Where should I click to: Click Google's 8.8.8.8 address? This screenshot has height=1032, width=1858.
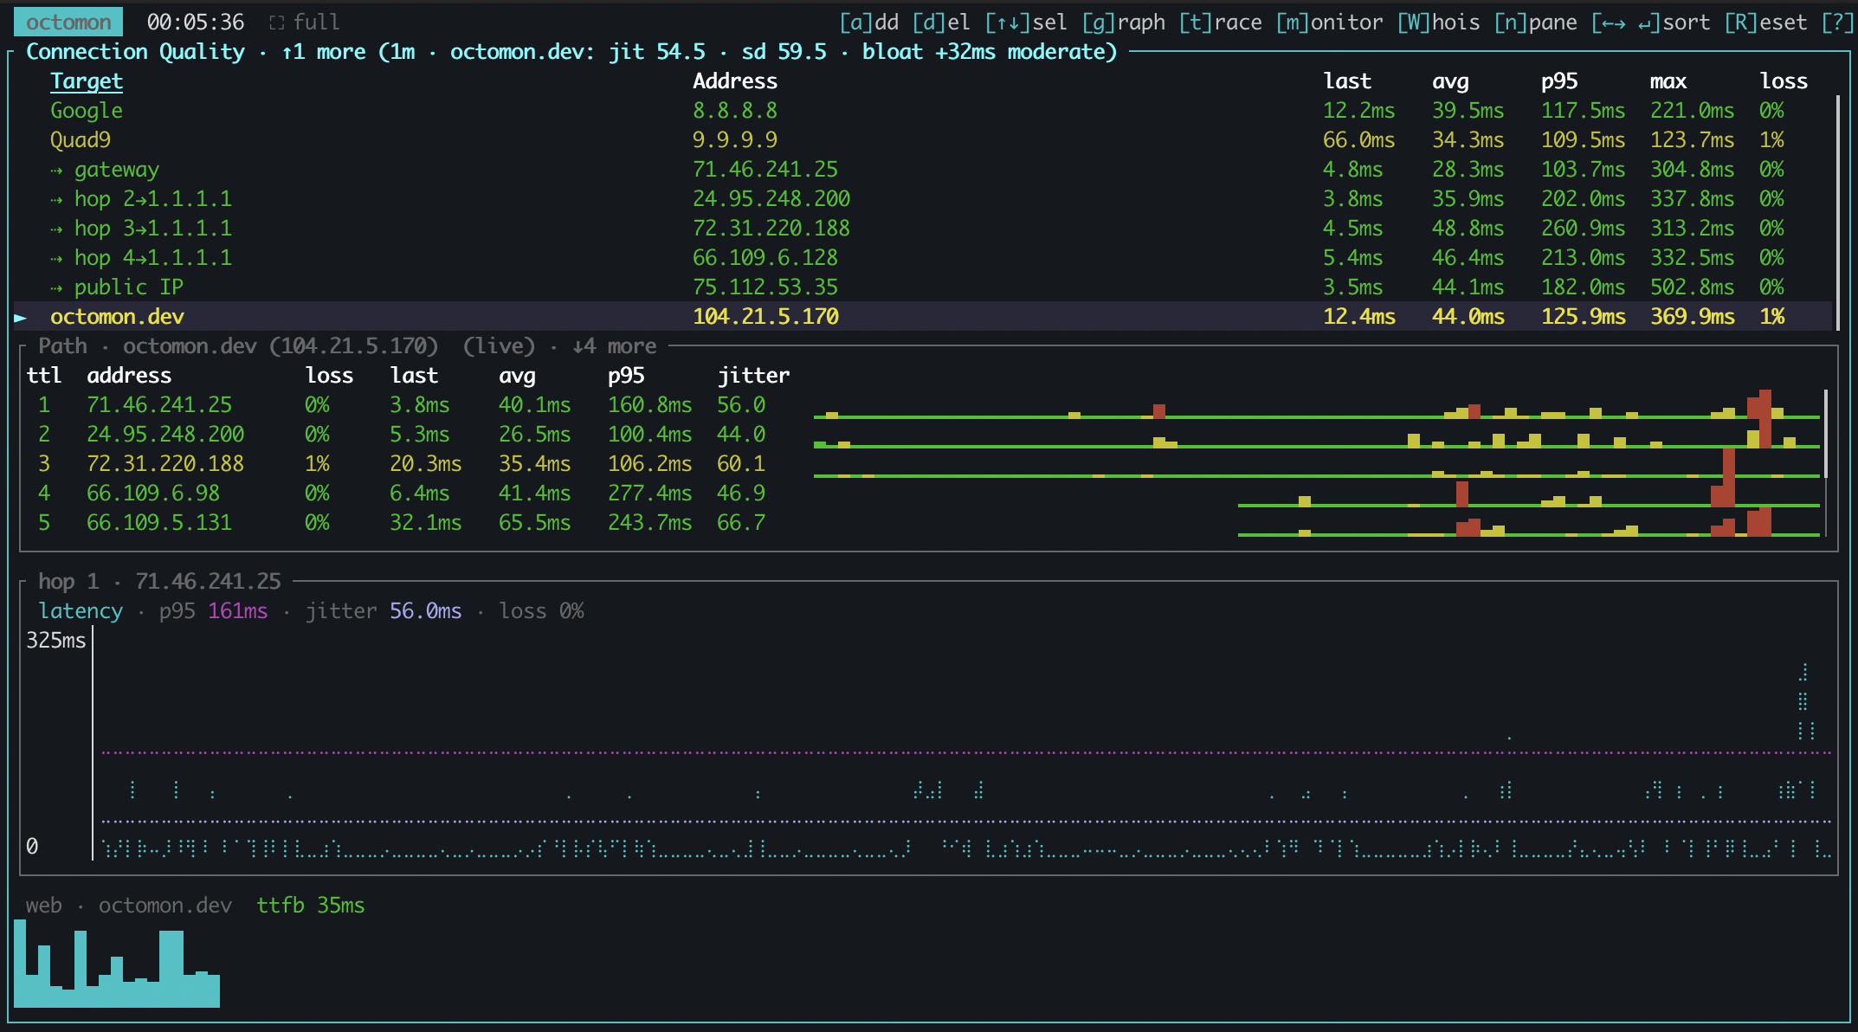[735, 110]
